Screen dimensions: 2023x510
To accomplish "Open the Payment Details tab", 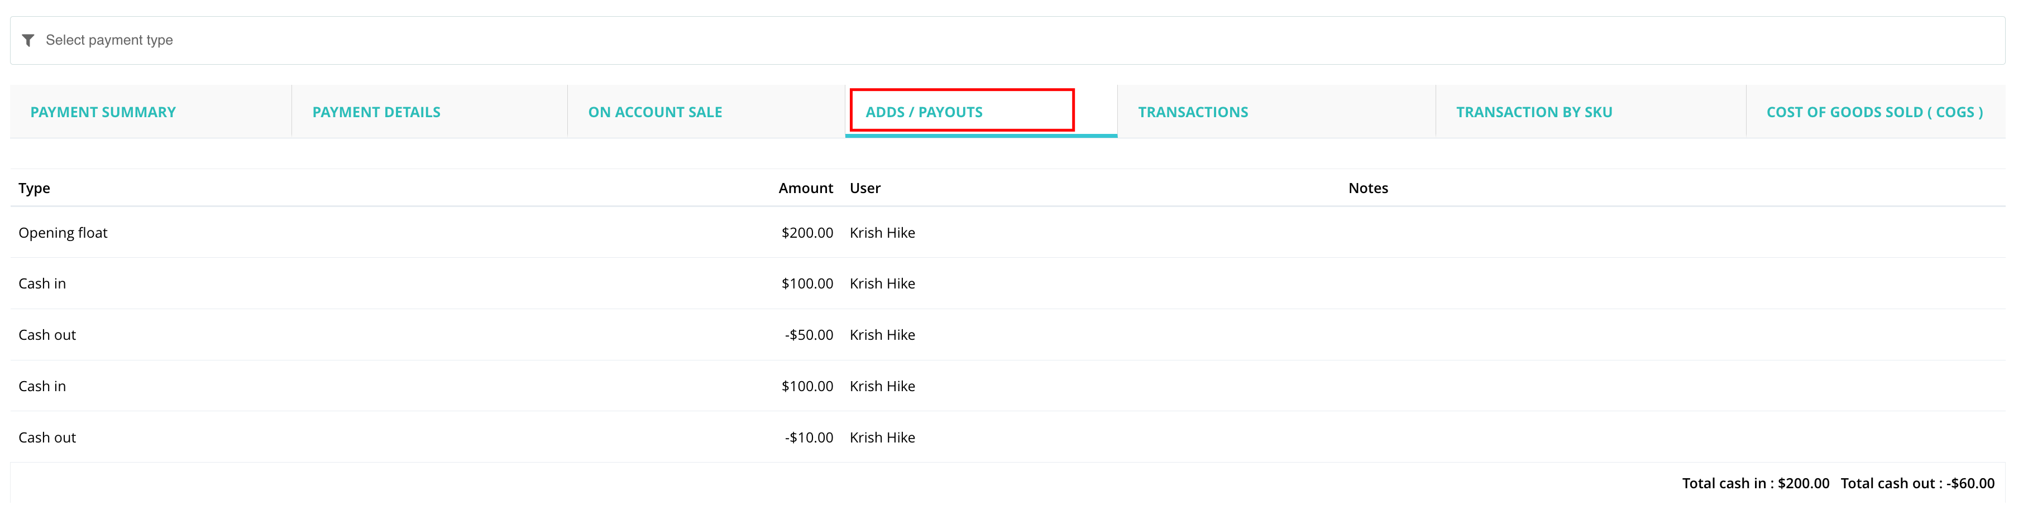I will (x=376, y=112).
